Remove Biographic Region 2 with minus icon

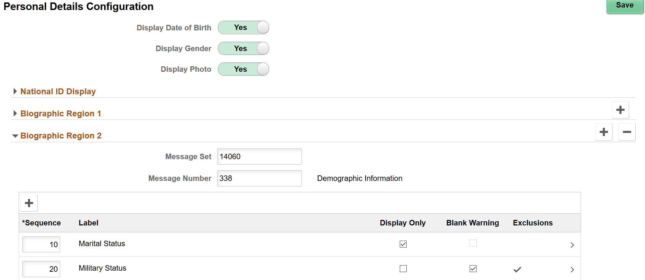pyautogui.click(x=627, y=132)
